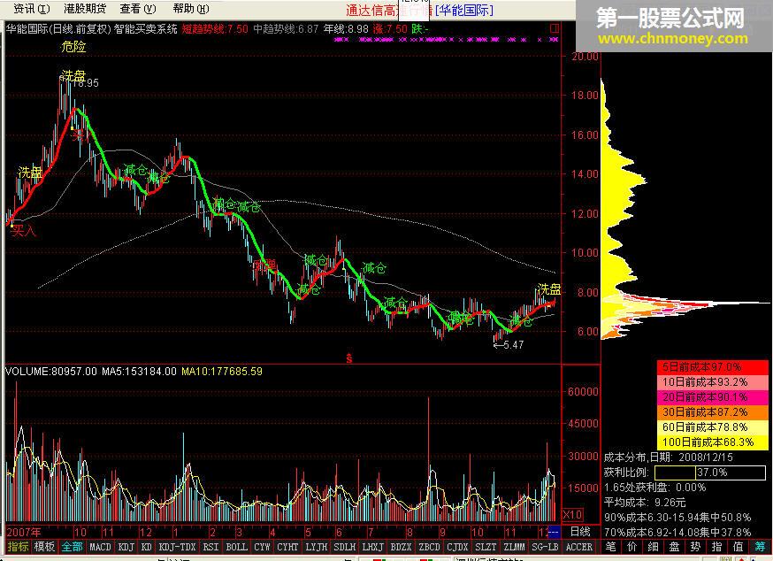Open the 帮助(H) menu
The image size is (773, 561).
[191, 8]
